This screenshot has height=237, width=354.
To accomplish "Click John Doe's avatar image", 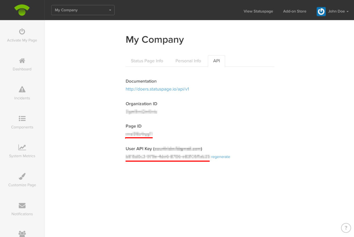I will click(321, 11).
